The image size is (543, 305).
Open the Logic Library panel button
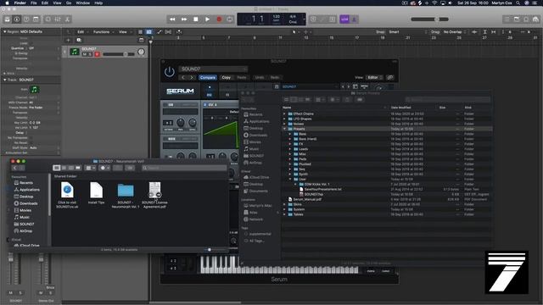(7, 19)
